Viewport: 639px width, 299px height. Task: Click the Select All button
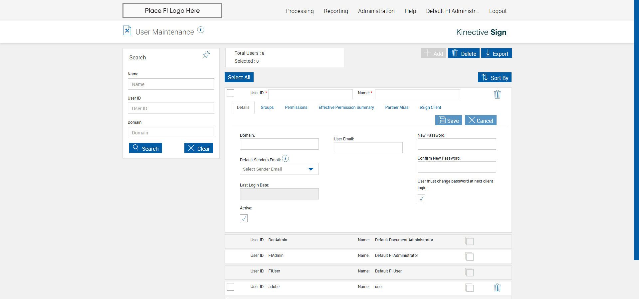(x=239, y=77)
